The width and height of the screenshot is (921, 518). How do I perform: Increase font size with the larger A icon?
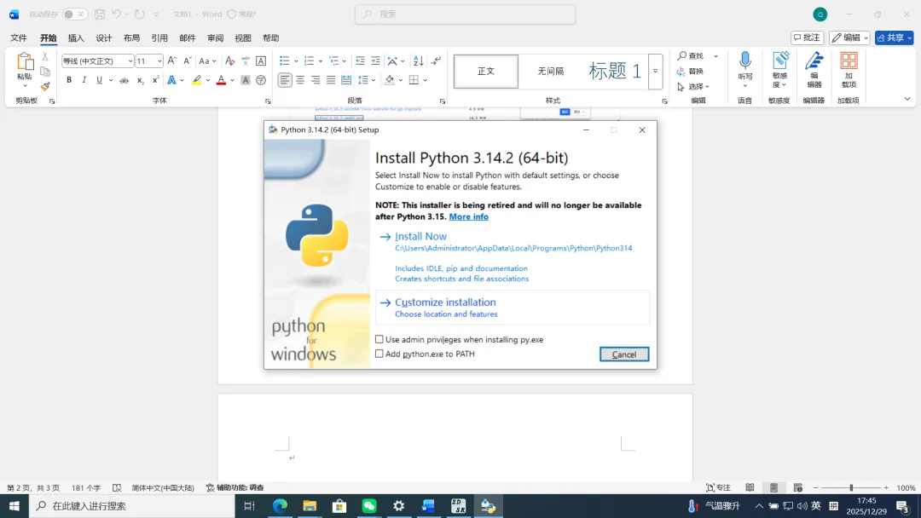[x=171, y=60]
